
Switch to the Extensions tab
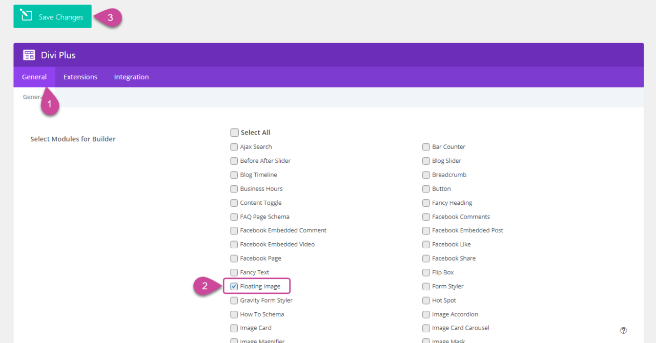tap(80, 77)
